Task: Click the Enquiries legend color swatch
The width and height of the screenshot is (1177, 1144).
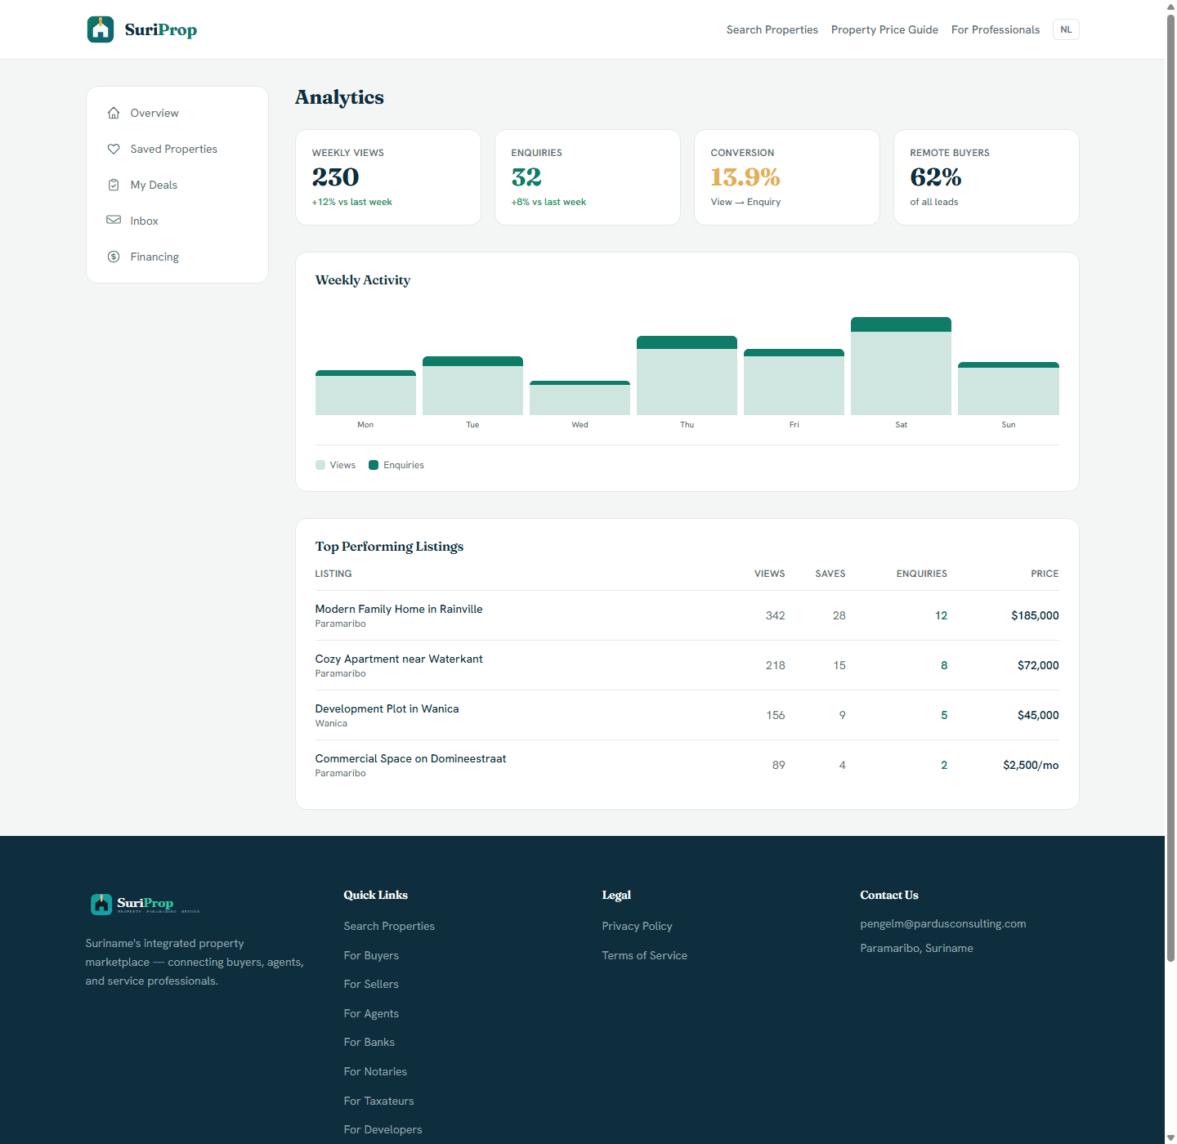Action: click(x=374, y=465)
